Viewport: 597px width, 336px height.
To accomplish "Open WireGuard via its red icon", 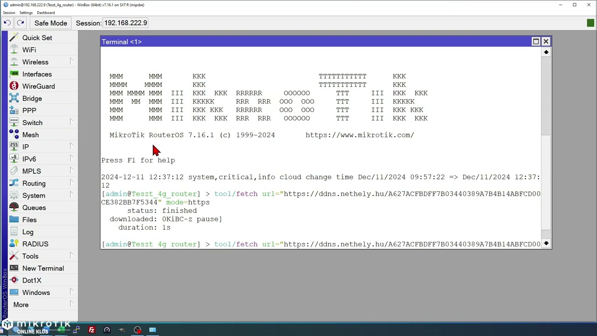I will [x=14, y=86].
